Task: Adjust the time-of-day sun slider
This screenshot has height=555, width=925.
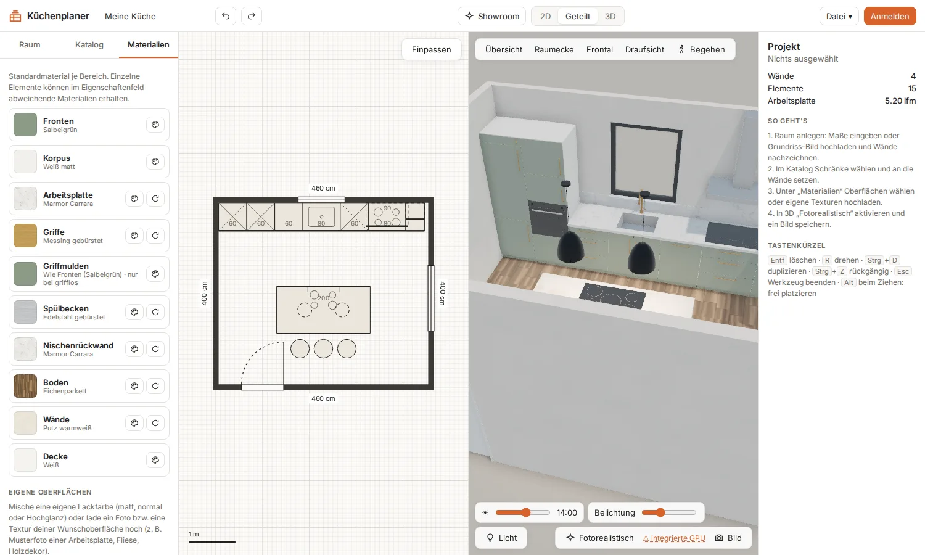Action: [523, 512]
